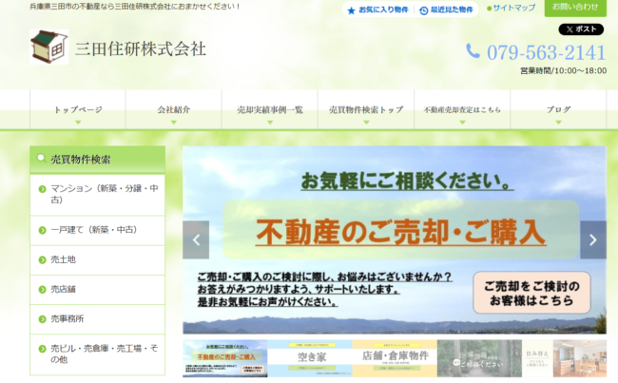Select the 住み替え interior slide thumbnail
618x383 pixels.
(565, 358)
